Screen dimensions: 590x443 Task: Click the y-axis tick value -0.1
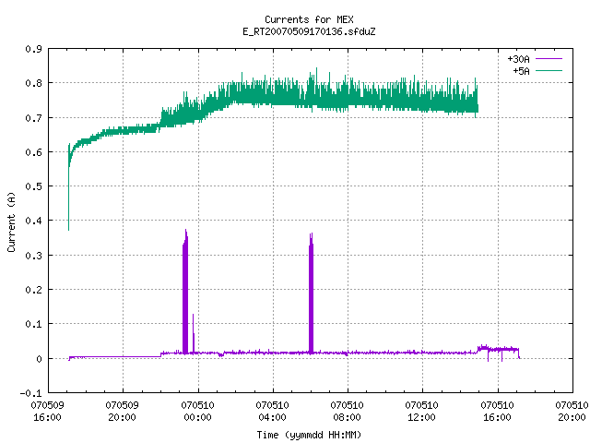[x=30, y=393]
